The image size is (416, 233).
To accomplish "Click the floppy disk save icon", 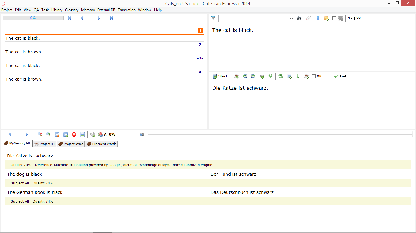I will click(82, 134).
